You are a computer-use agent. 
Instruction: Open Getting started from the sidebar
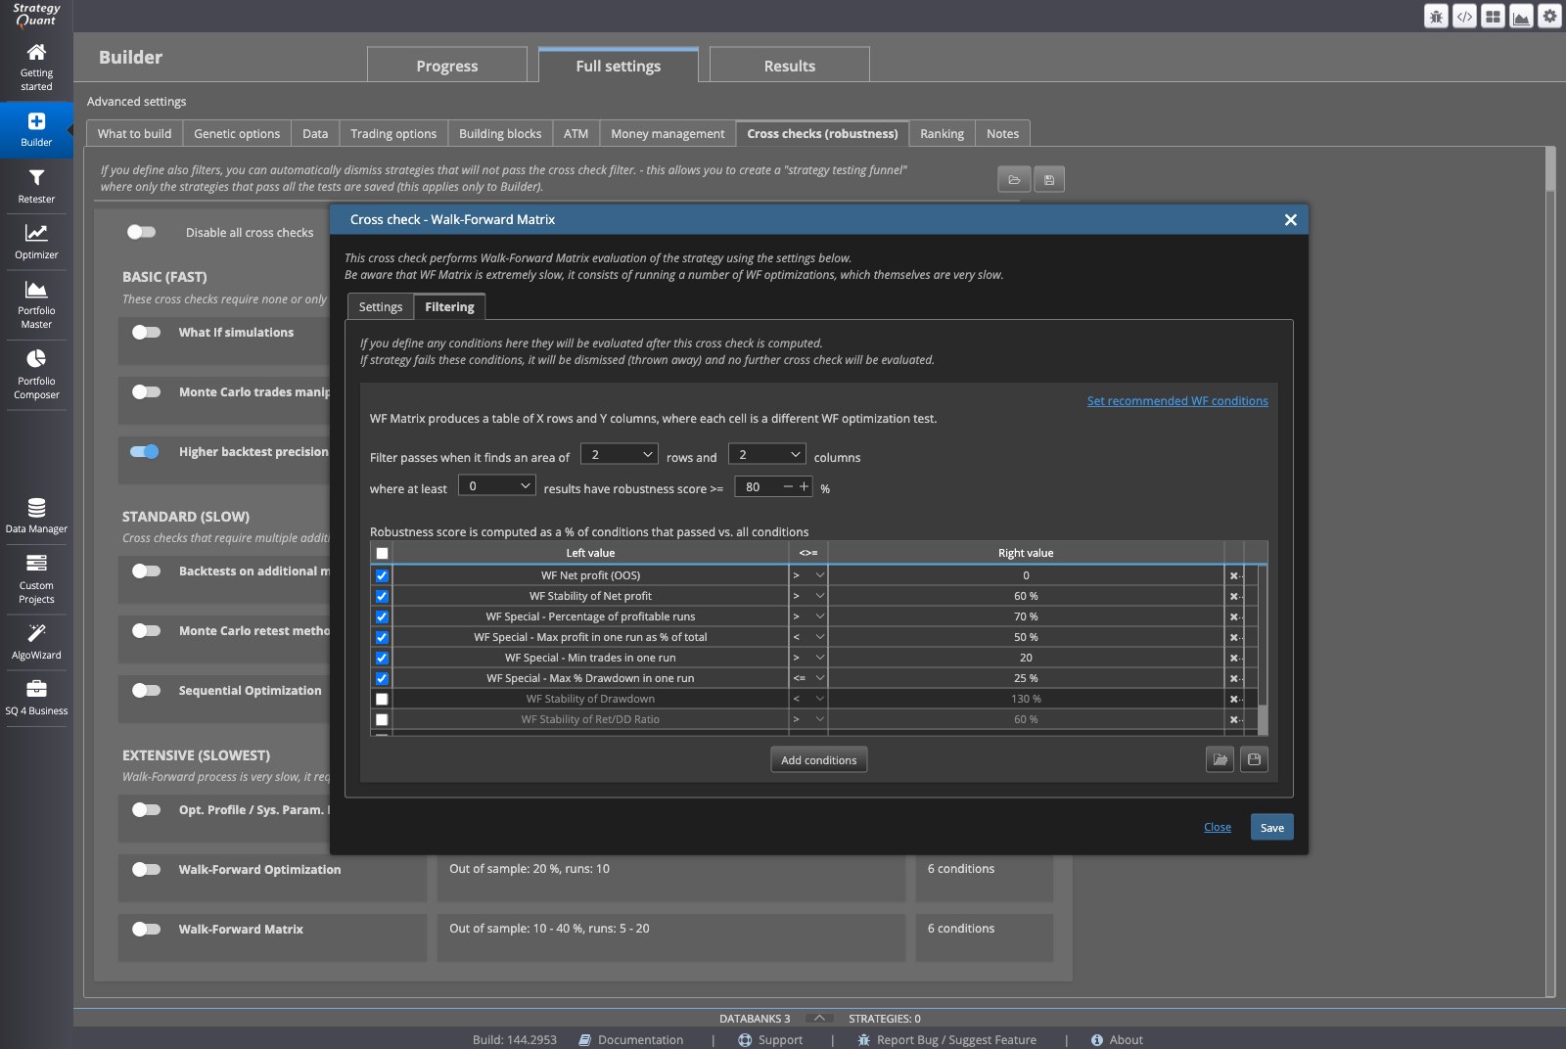click(x=36, y=67)
